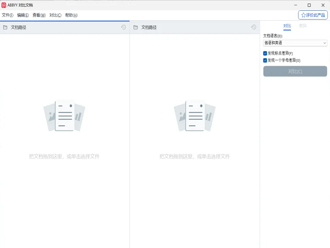Toggle 发现一个字母差异 checkbox
The image size is (330, 248).
[x=265, y=60]
